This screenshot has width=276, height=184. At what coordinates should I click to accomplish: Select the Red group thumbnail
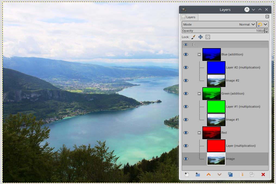click(212, 133)
